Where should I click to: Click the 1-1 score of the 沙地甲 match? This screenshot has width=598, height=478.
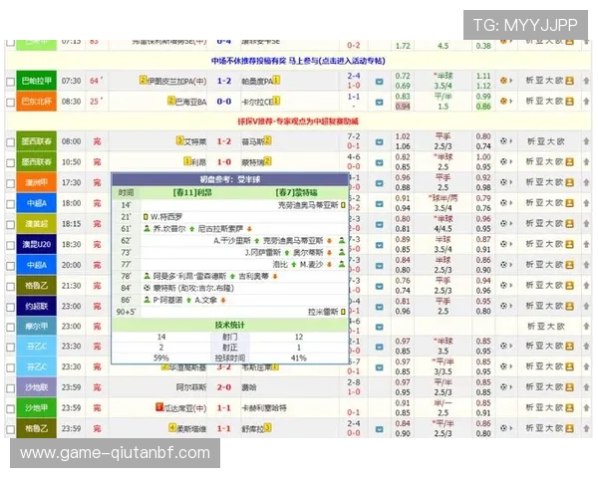(x=224, y=408)
